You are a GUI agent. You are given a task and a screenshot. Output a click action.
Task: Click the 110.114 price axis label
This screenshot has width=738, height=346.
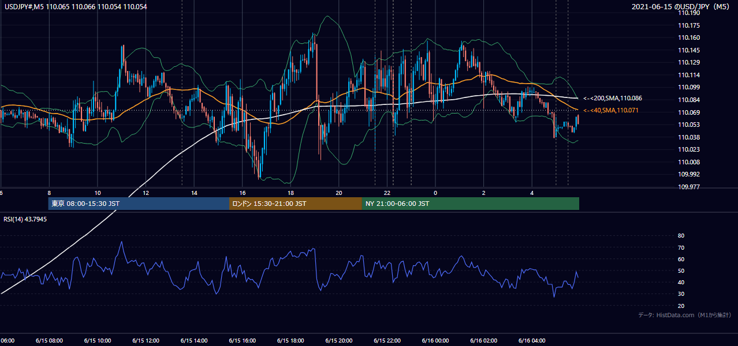pos(689,75)
